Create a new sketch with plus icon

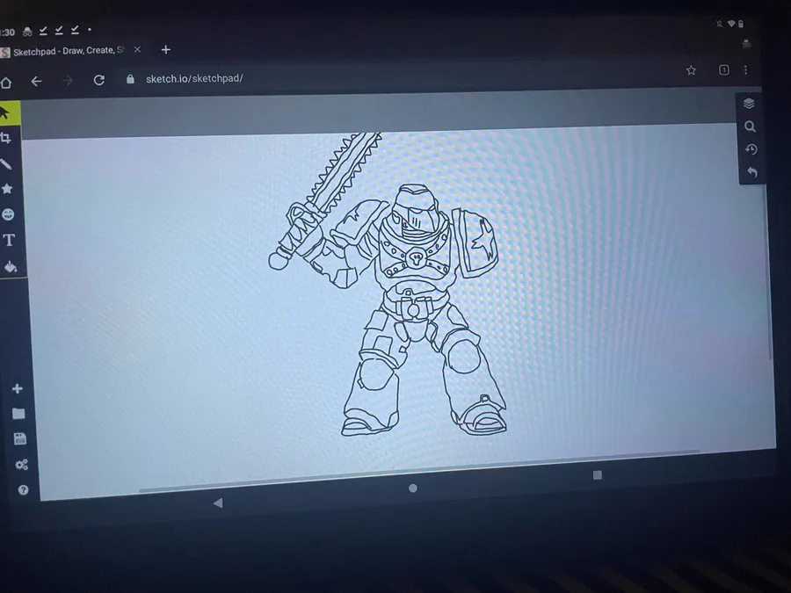(x=18, y=389)
